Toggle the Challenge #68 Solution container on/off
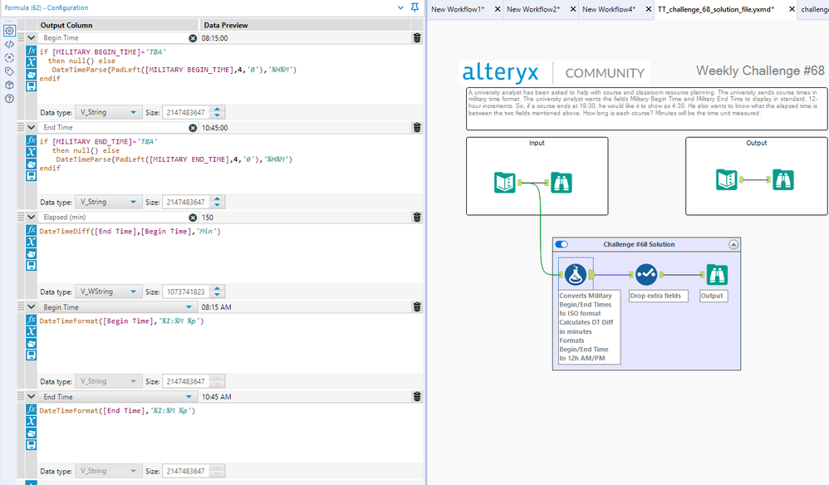Image resolution: width=829 pixels, height=485 pixels. (562, 244)
